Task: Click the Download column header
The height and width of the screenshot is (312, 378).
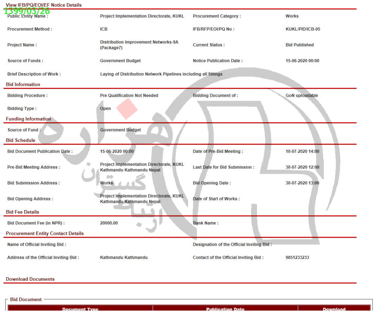Action: (334, 309)
